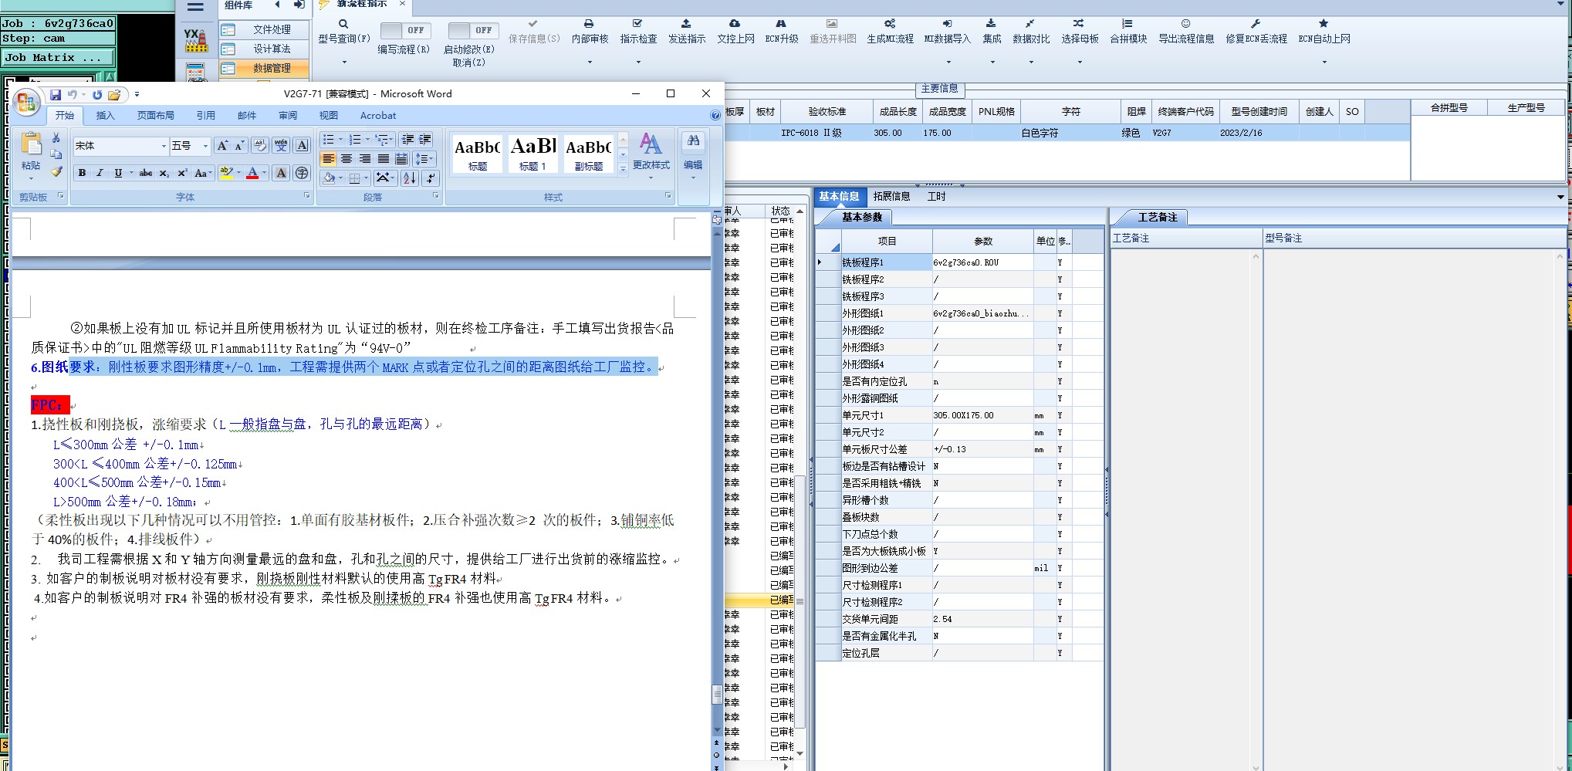Open the 五号 font size dropdown

coord(205,146)
